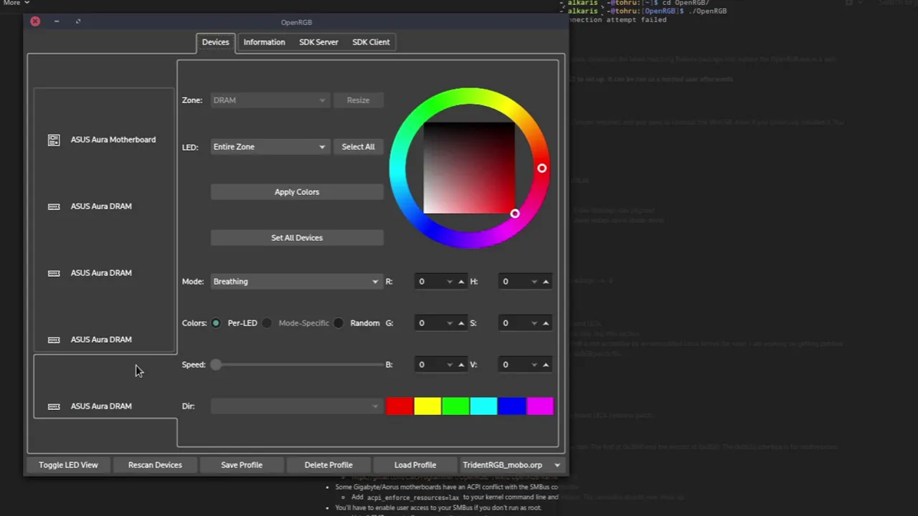Click Rescan Devices

pos(155,465)
